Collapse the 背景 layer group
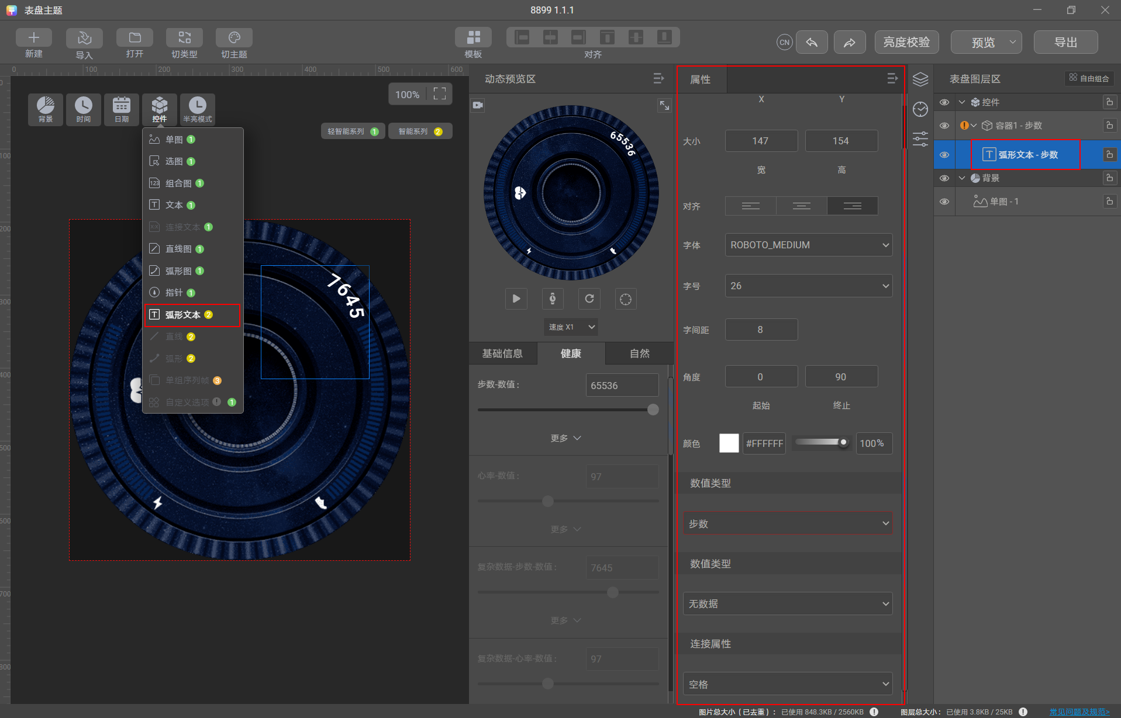Image resolution: width=1121 pixels, height=718 pixels. tap(962, 178)
